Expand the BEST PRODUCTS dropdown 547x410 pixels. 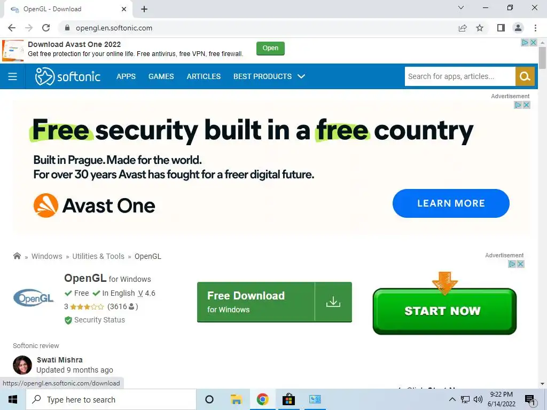coord(269,76)
